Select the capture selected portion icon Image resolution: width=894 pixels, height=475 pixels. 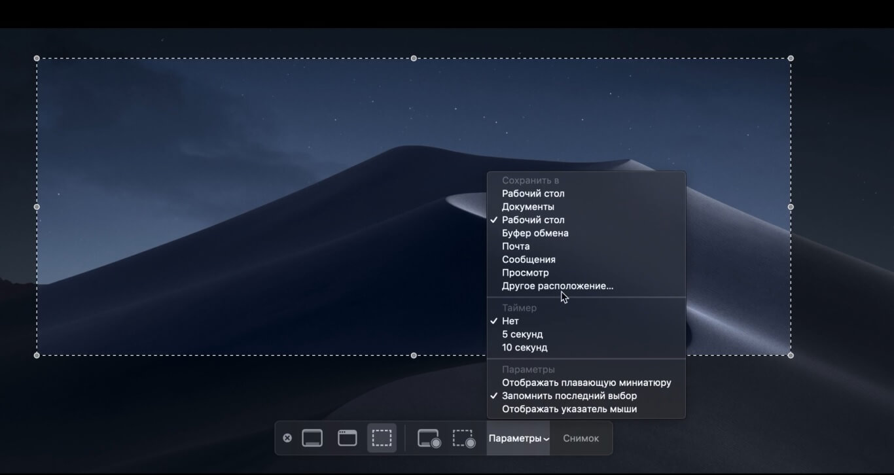[x=382, y=438]
